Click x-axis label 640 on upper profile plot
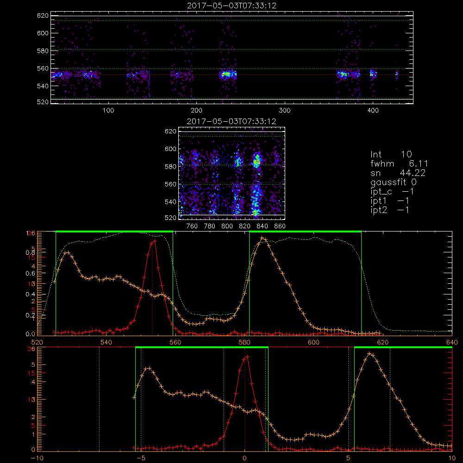The height and width of the screenshot is (463, 463). pyautogui.click(x=452, y=342)
